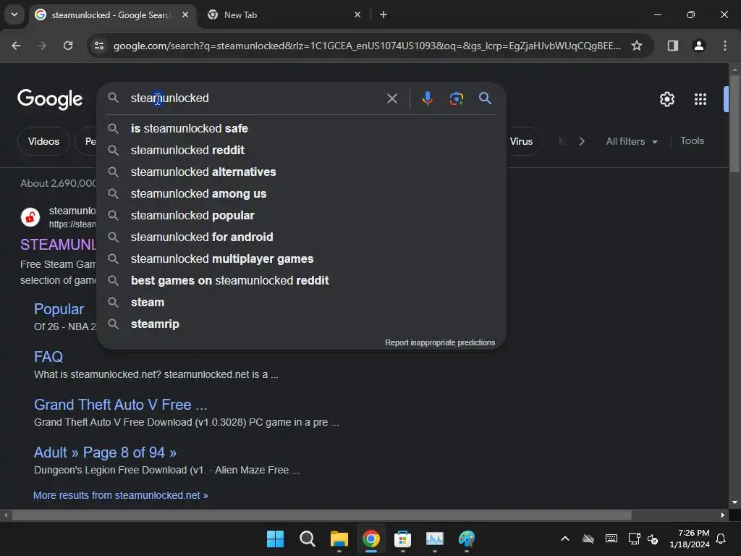Show more filter chips arrow

582,141
